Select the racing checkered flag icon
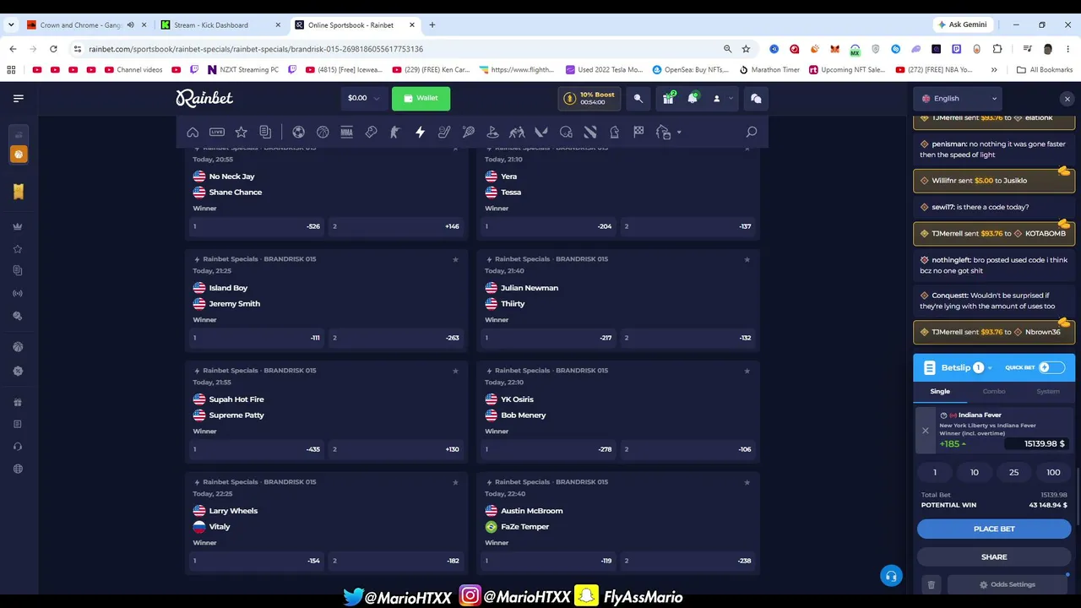1081x608 pixels. pos(638,132)
